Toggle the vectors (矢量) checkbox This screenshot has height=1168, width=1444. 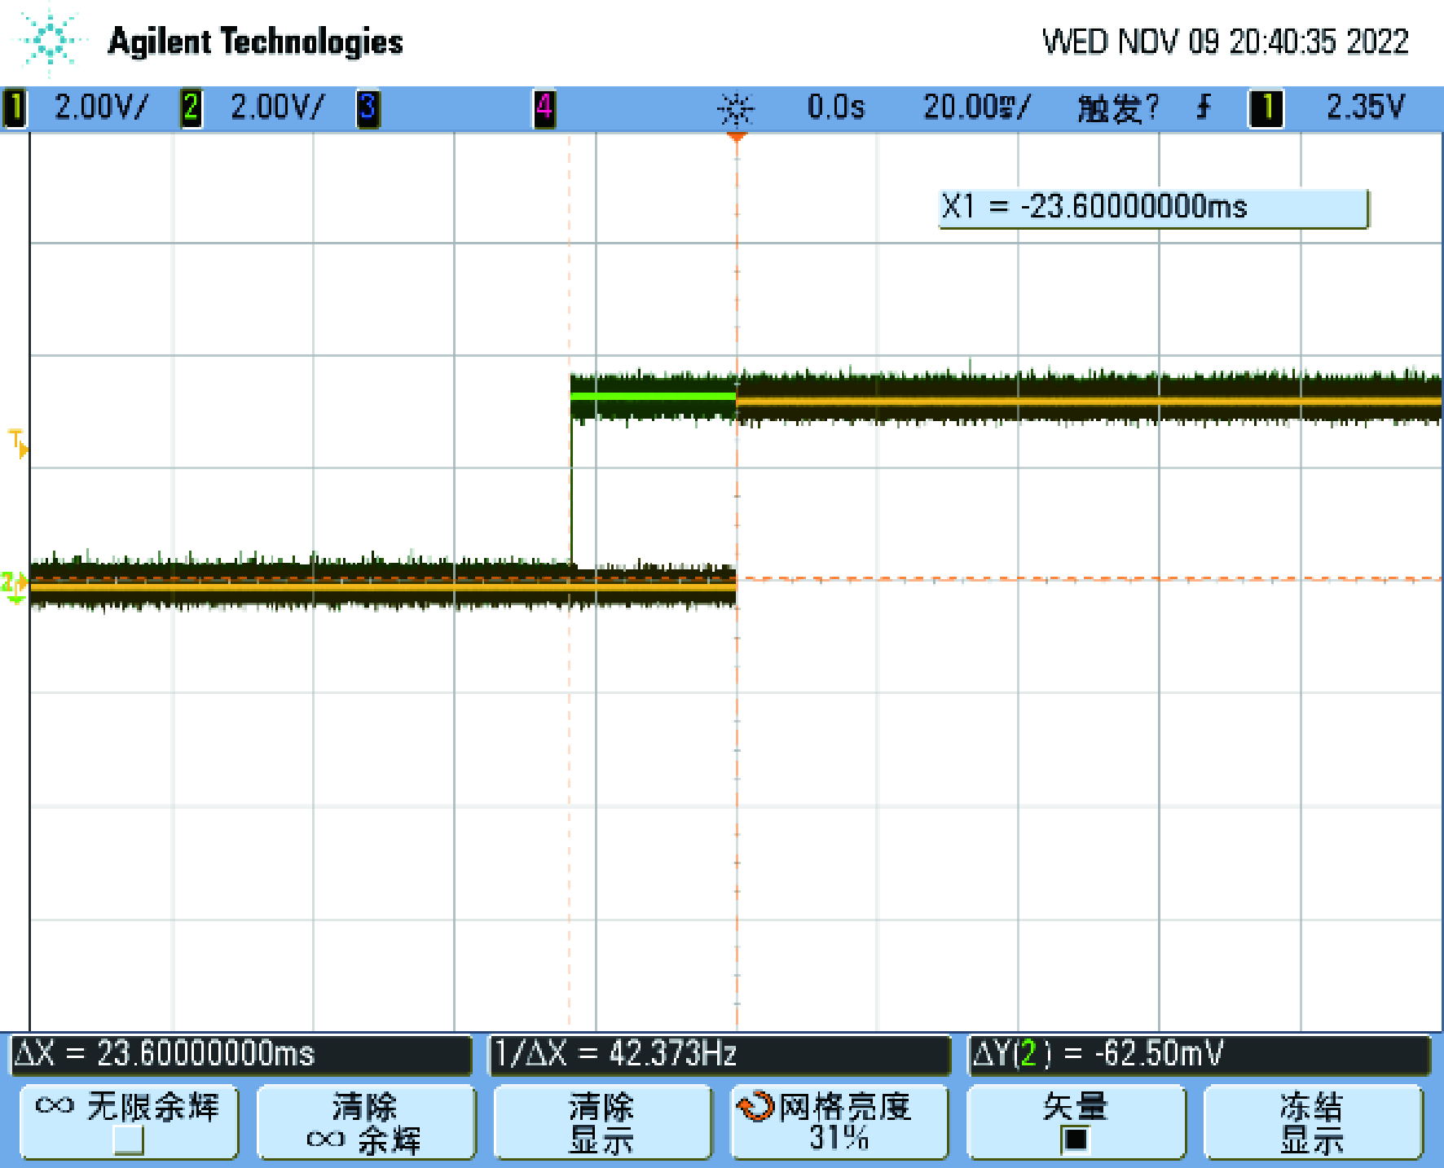(1075, 1139)
